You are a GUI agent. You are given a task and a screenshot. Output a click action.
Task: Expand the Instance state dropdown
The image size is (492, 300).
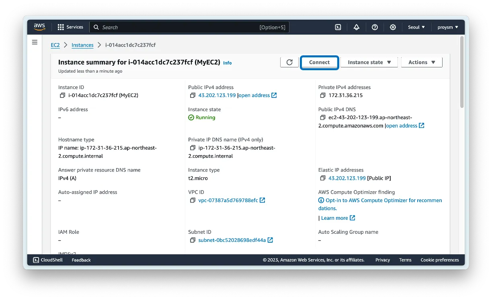tap(369, 62)
